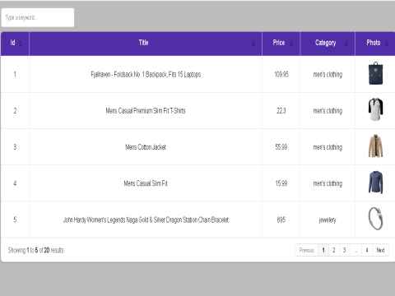Screen dimensions: 395x296
Task: Open the silver bracelet product photo
Action: (375, 219)
